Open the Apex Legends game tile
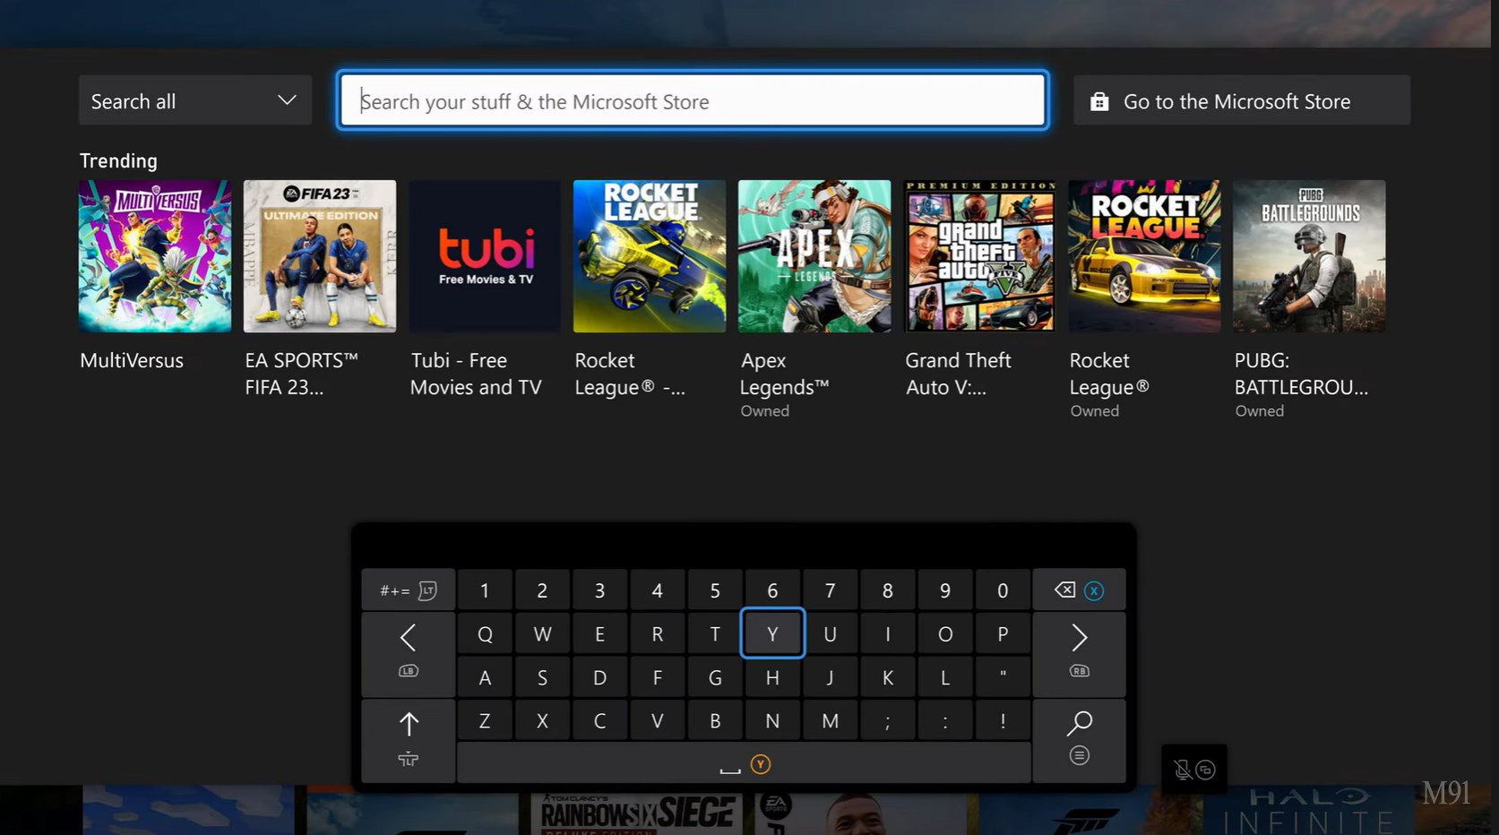 tap(814, 256)
